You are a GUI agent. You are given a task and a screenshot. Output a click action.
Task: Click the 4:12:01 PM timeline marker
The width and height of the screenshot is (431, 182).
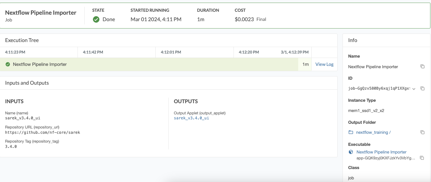(171, 52)
